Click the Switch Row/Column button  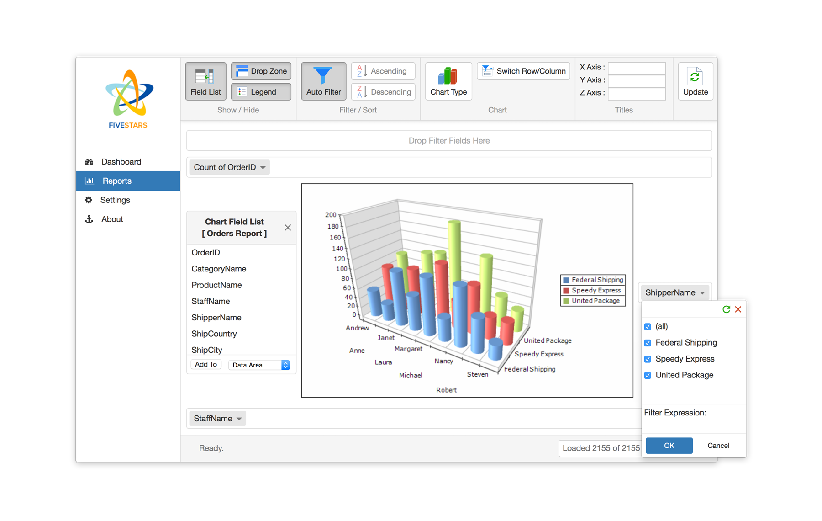(x=523, y=71)
